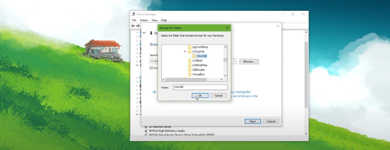Image resolution: width=390 pixels, height=150 pixels.
Task: Pick the USBAudio folder icon
Action: point(189,70)
